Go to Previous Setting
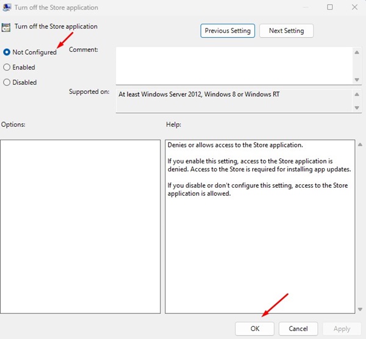The height and width of the screenshot is (339, 366). click(228, 30)
